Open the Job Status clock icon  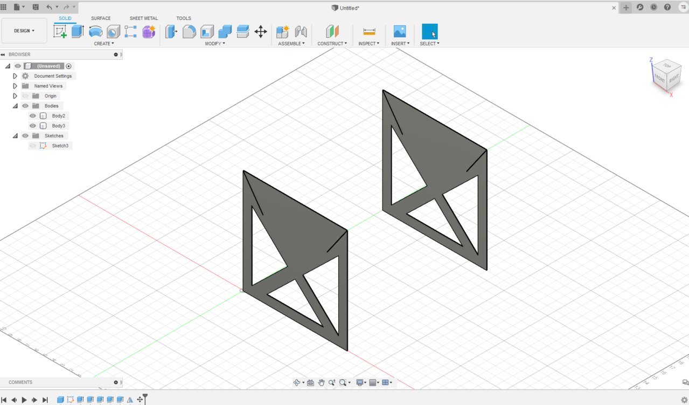[653, 7]
